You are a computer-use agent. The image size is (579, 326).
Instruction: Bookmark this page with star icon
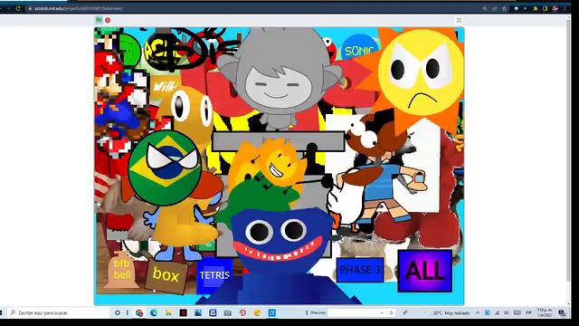click(504, 8)
